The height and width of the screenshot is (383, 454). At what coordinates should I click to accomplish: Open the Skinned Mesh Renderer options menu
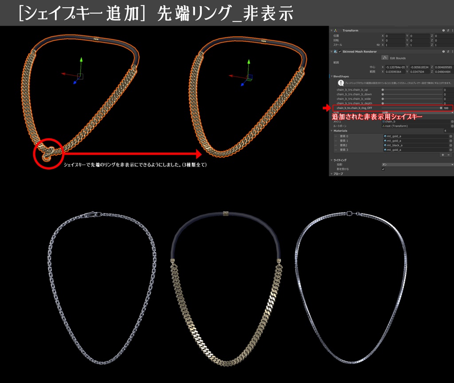pyautogui.click(x=452, y=51)
